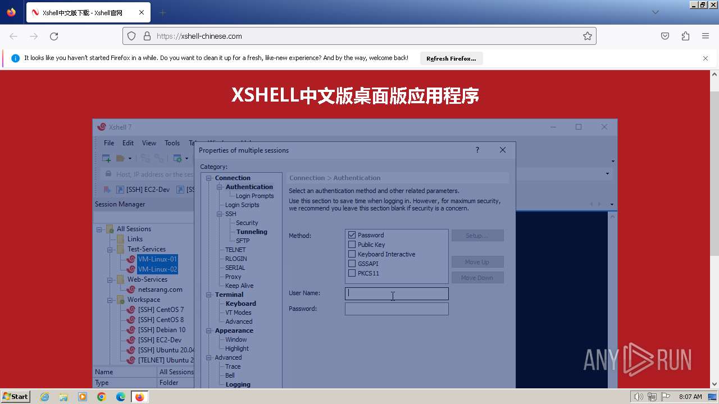
Task: Click the Refresh Firefox... button
Action: click(x=451, y=58)
